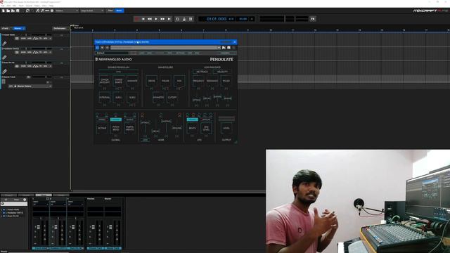Click the Default preset name field in Pendulate
The image size is (450, 253).
pos(112,53)
